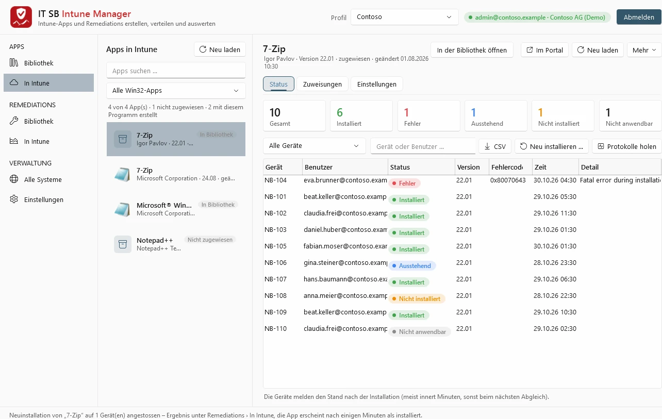Open the Profil dropdown showing Contoso
The image size is (662, 419).
pos(405,17)
